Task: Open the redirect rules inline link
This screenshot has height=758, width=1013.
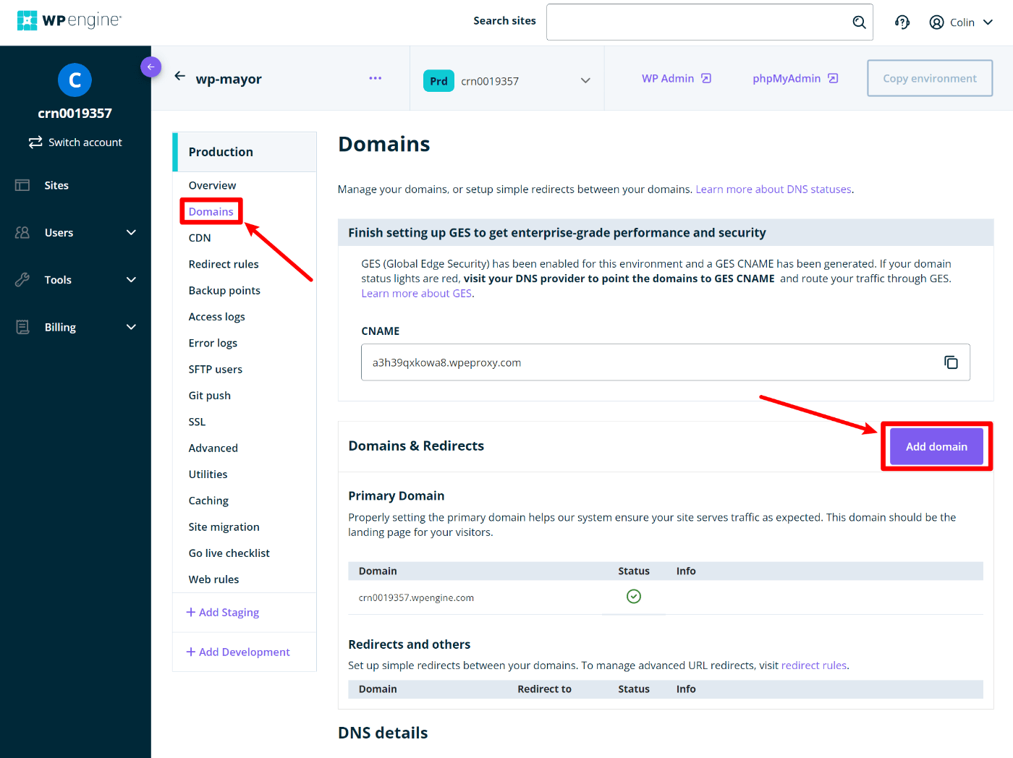Action: (813, 665)
